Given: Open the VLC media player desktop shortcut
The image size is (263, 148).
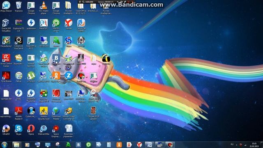Looking at the screenshot, I should (44, 7).
